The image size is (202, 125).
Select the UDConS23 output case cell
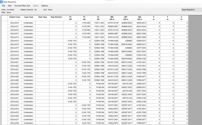pos(15,69)
